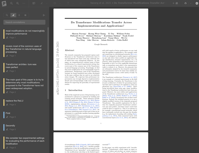
Task: Switch to the page thumbnails tab
Action: click(26, 15)
